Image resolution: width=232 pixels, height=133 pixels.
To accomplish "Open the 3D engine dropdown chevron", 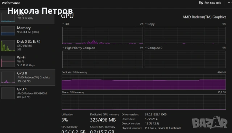I will [63, 24].
